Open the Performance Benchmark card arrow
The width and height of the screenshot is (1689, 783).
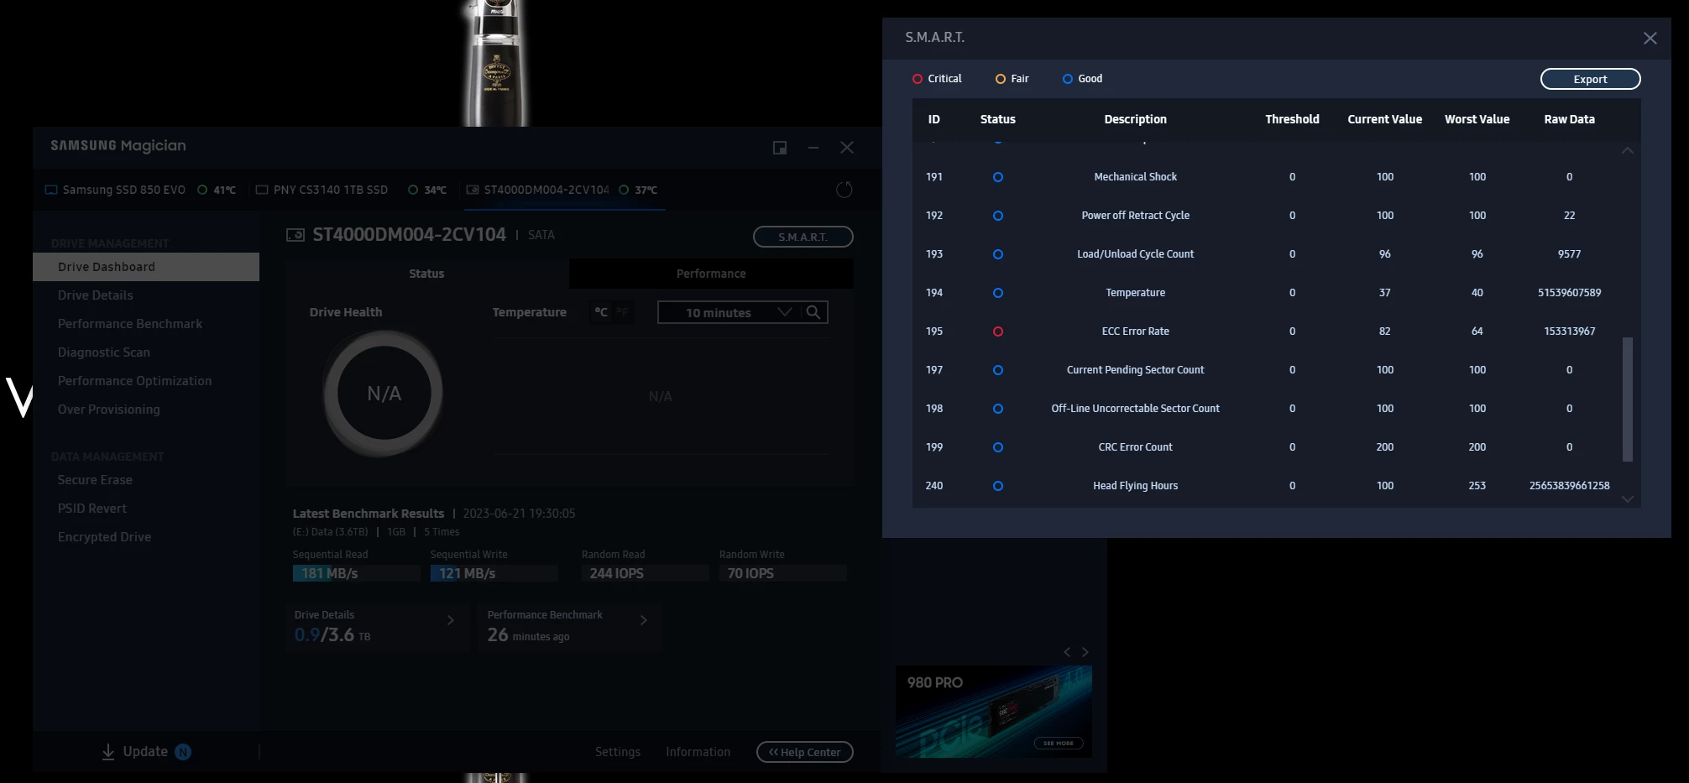coord(644,620)
